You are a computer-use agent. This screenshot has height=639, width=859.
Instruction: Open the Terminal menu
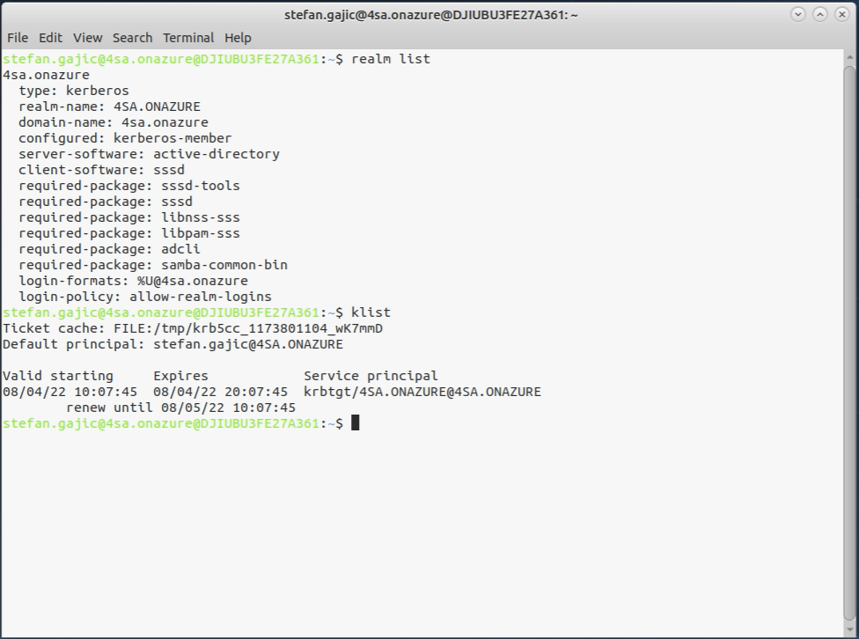point(188,38)
